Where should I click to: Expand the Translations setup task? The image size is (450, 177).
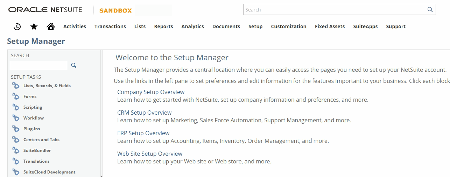(x=36, y=161)
